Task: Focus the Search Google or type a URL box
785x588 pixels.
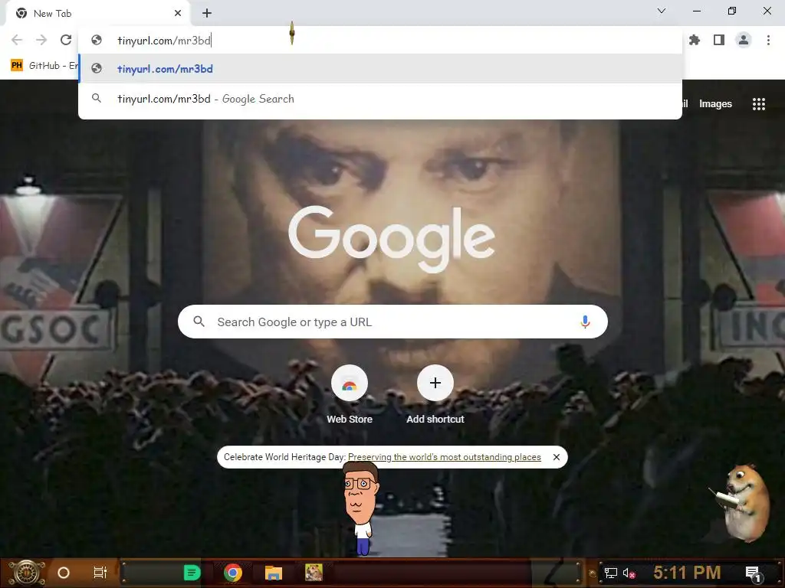Action: click(392, 322)
